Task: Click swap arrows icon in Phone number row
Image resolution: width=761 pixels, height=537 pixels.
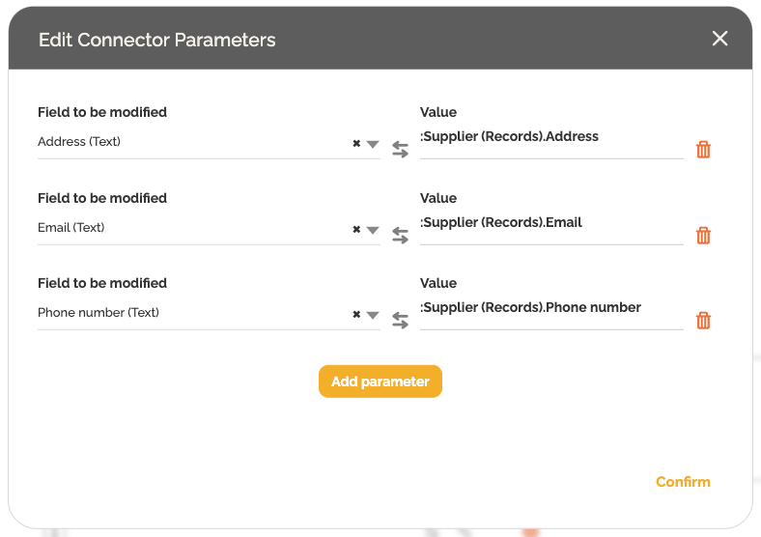Action: (400, 321)
